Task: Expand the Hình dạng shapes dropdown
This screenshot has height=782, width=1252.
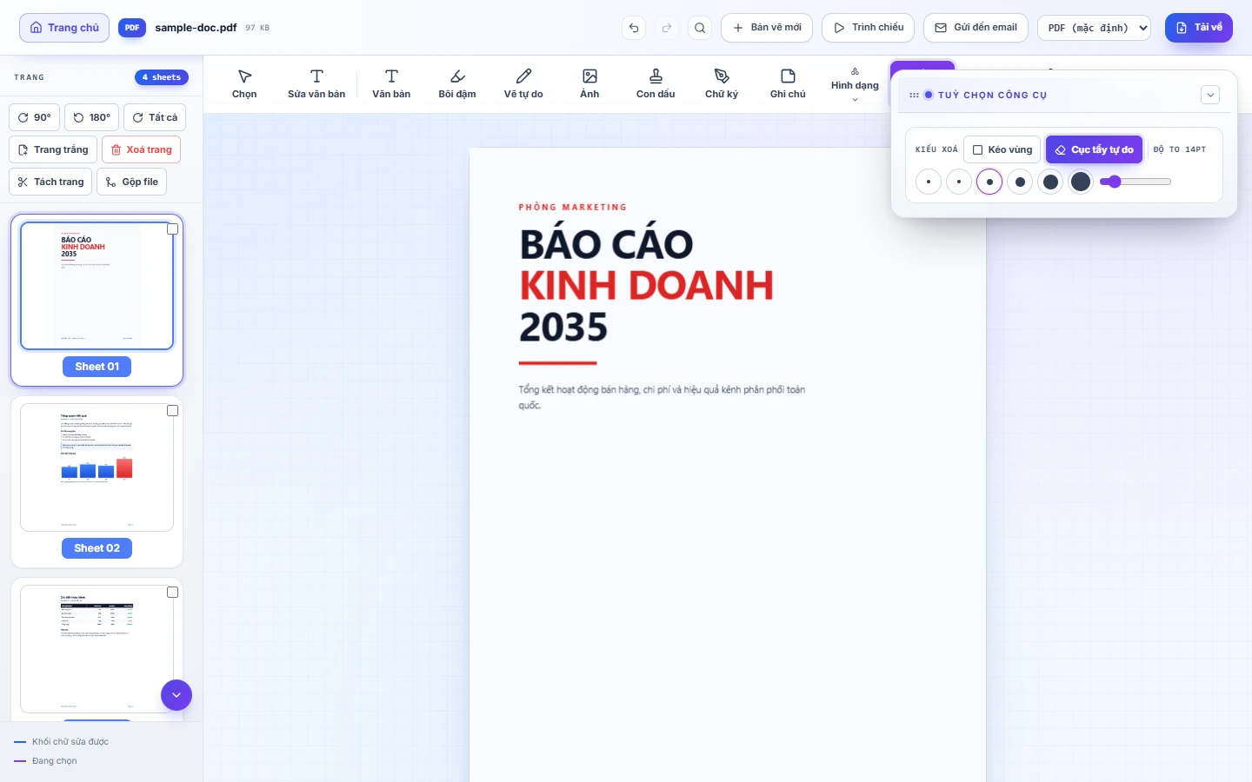Action: [855, 84]
